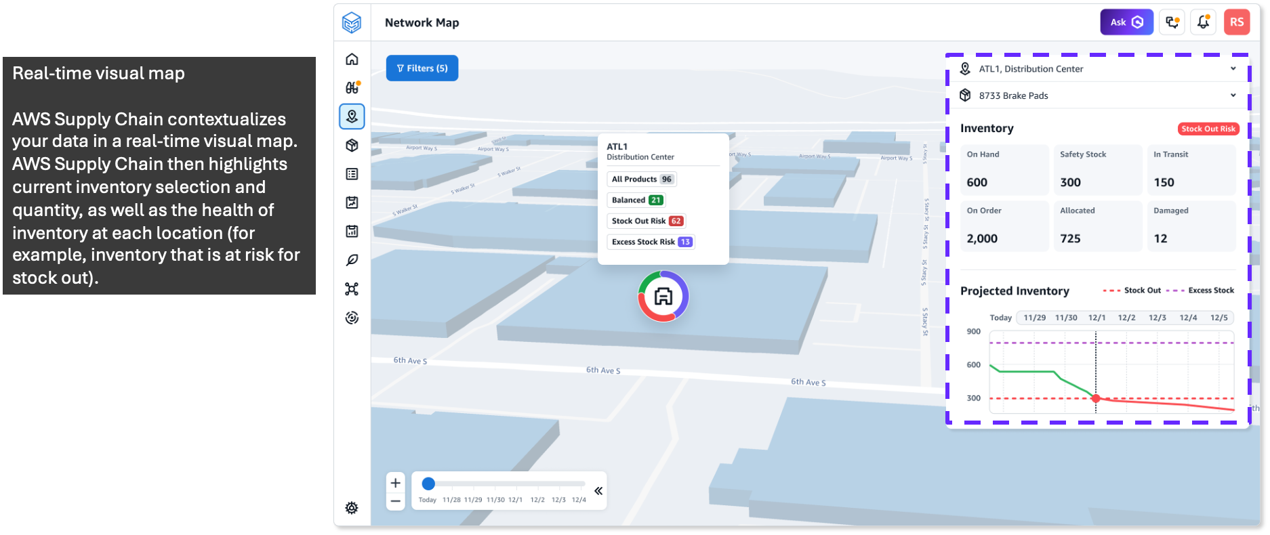Click the Stock Out Risk red badge

(x=1208, y=129)
